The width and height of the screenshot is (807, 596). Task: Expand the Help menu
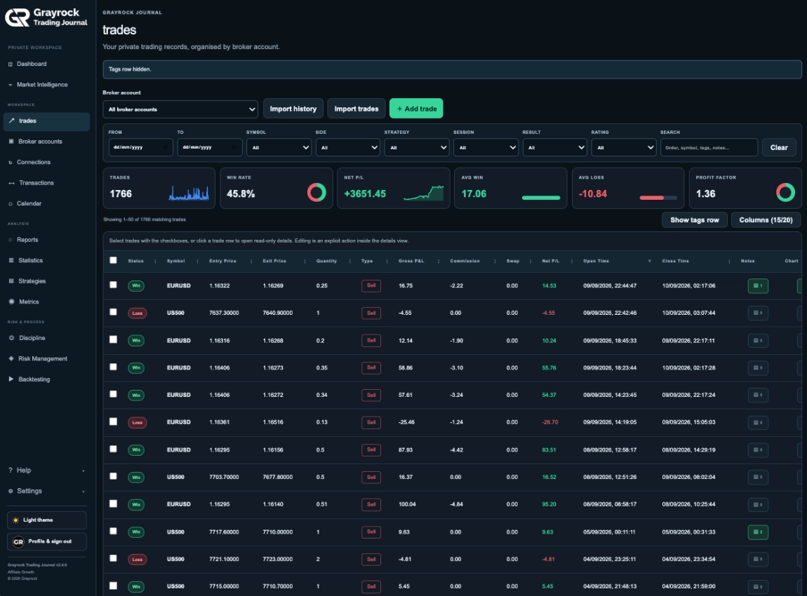pyautogui.click(x=46, y=470)
